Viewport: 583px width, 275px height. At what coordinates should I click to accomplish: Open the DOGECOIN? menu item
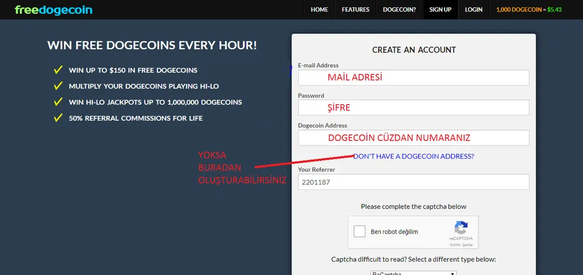(400, 10)
